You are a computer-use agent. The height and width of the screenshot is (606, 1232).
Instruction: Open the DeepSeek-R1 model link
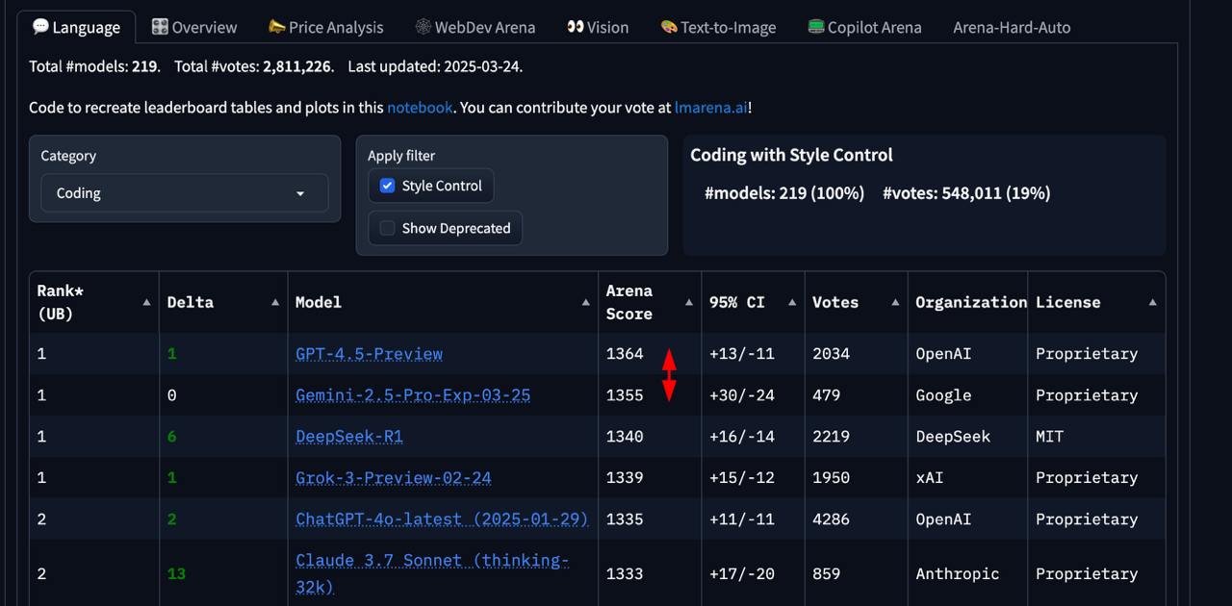click(x=349, y=437)
